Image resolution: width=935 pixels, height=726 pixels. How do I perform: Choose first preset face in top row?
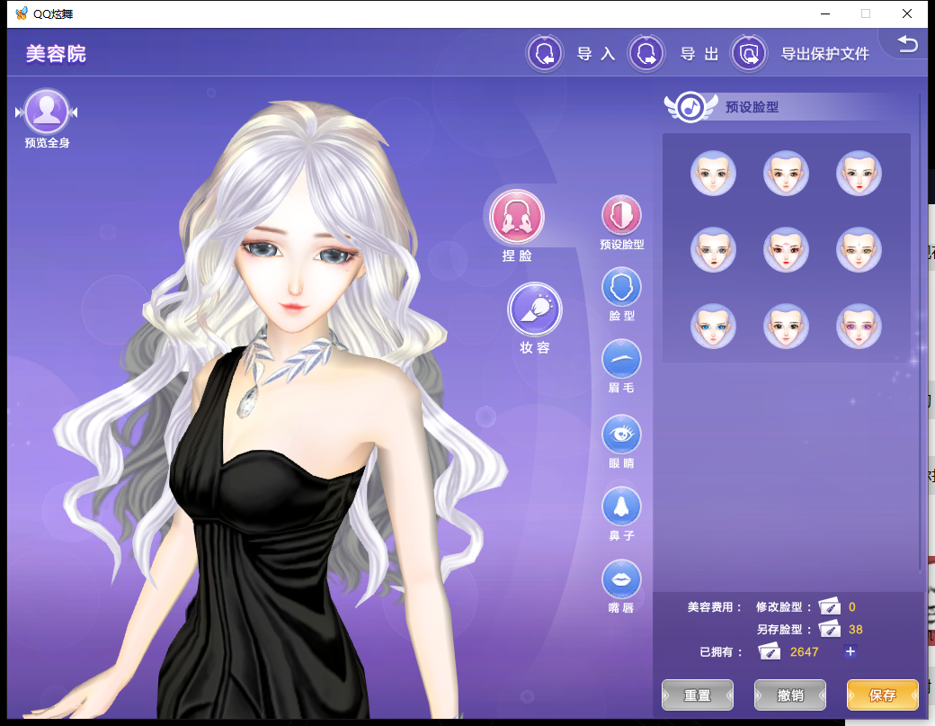(713, 173)
